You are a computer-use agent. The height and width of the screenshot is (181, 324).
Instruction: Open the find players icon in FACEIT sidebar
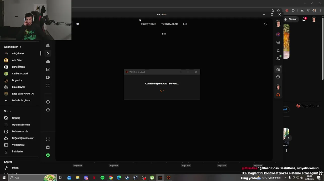point(48,46)
